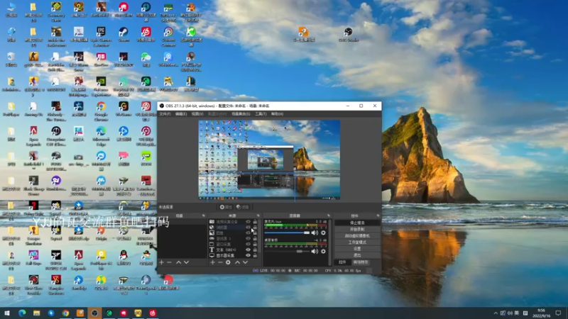Open the Windows Start menu
This screenshot has height=319, width=568.
pos(7,313)
